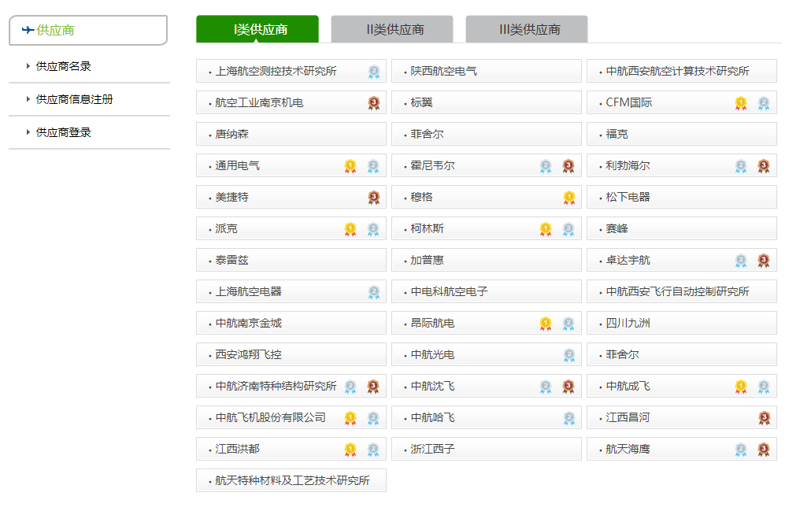Click the bronze medal icon on 航空工业南京机电
This screenshot has width=800, height=511.
click(374, 103)
